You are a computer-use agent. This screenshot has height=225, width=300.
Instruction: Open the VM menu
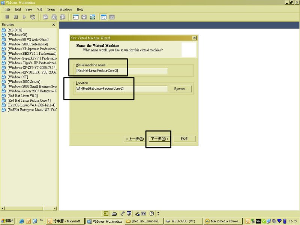coord(39,9)
